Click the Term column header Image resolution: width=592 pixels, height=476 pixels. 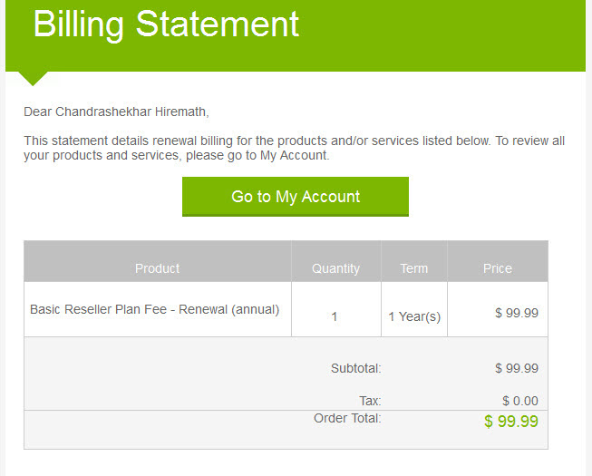coord(414,268)
